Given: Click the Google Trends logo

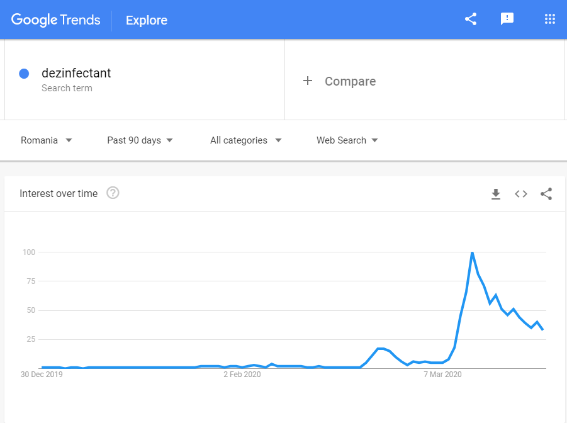Looking at the screenshot, I should click(x=55, y=20).
